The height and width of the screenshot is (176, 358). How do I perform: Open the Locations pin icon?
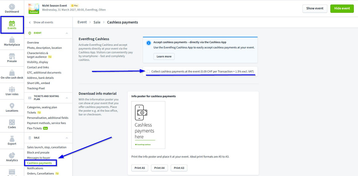[x=12, y=106]
